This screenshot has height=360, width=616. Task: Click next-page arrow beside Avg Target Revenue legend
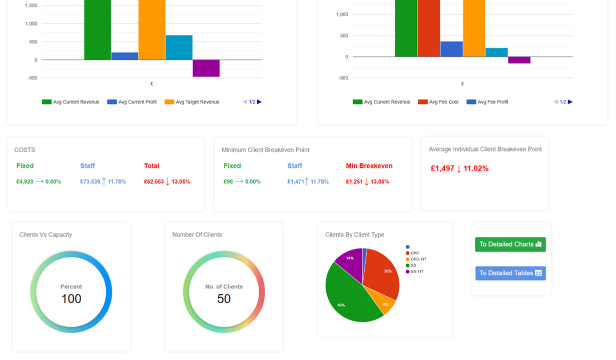[x=259, y=102]
